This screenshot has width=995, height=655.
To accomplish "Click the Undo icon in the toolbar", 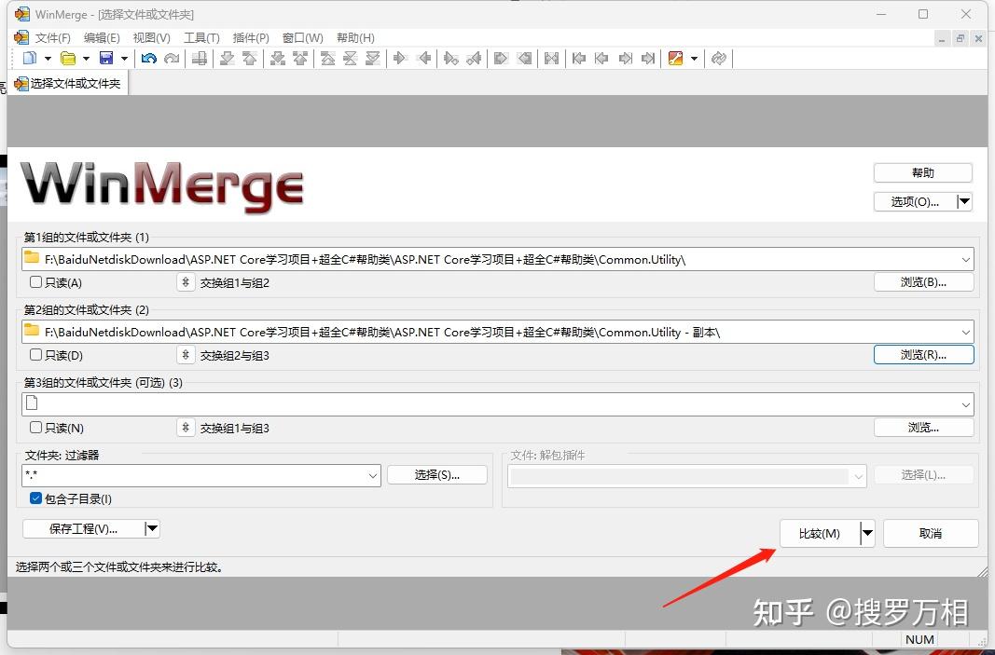I will pyautogui.click(x=149, y=58).
